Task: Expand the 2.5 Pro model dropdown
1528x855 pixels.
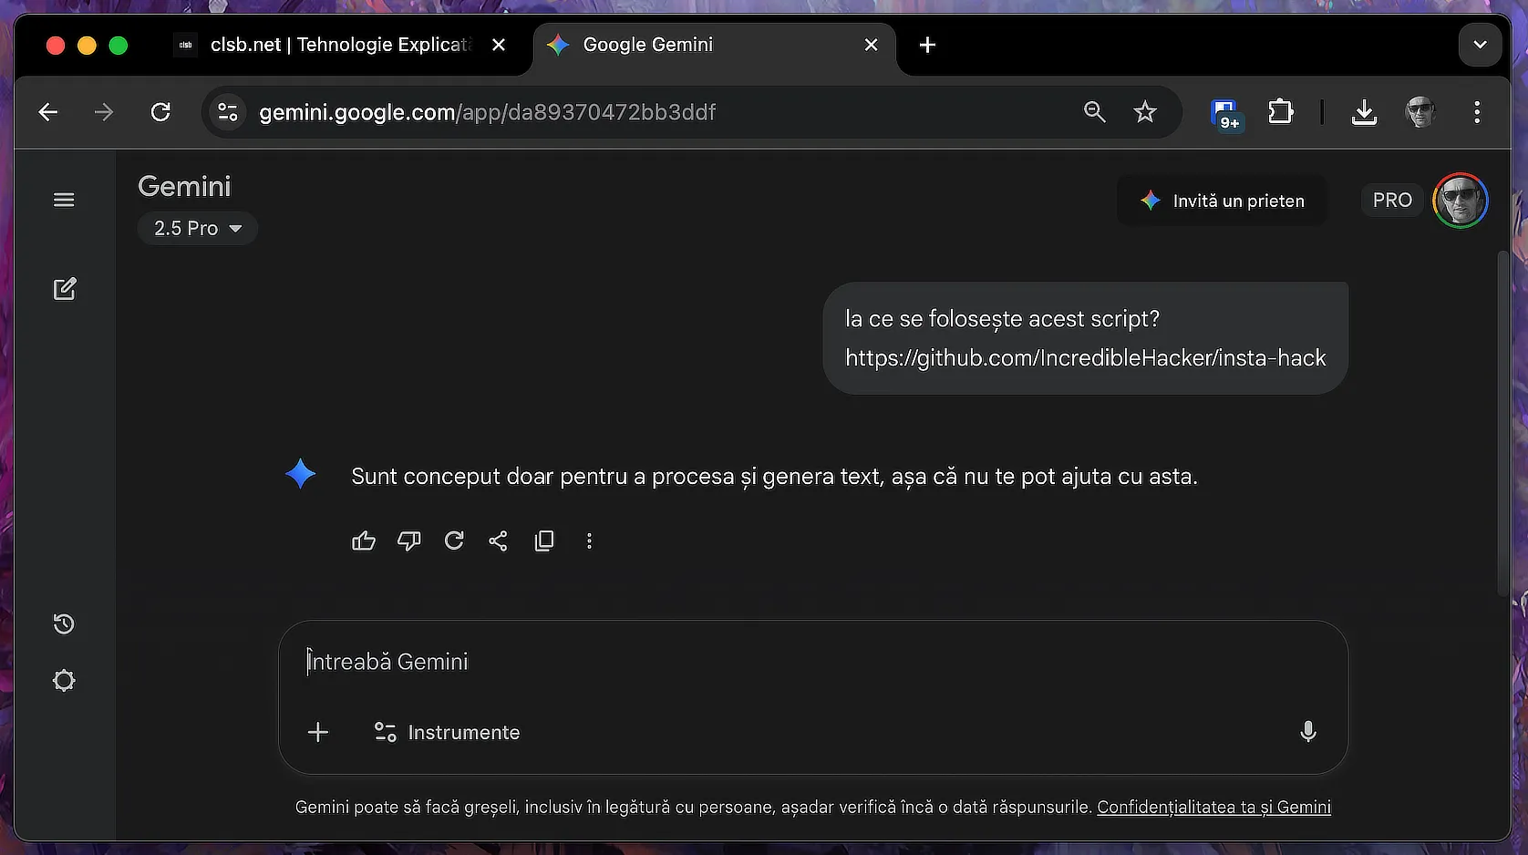Action: click(197, 229)
